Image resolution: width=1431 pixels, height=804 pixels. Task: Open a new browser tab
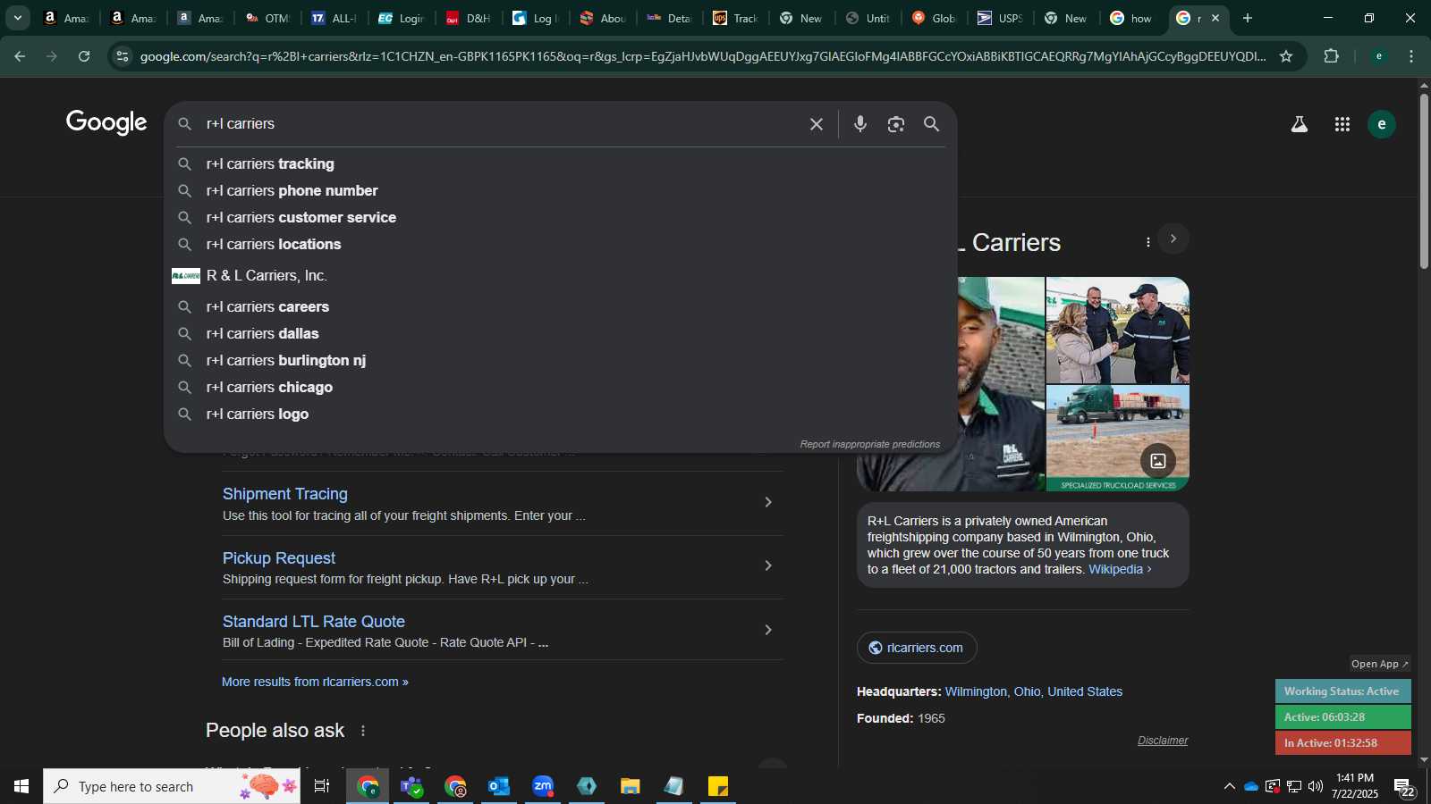pyautogui.click(x=1248, y=18)
